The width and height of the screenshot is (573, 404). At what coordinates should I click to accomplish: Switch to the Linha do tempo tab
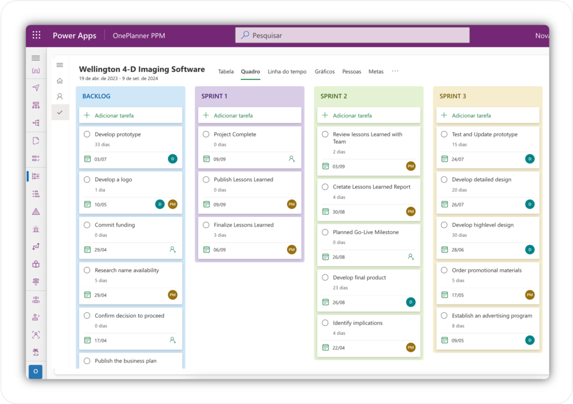click(287, 72)
